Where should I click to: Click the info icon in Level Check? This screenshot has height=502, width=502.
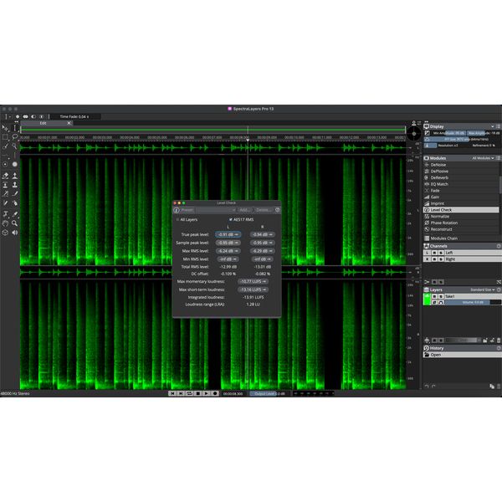pos(177,210)
